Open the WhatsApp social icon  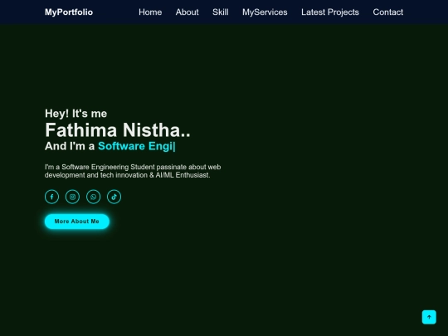[94, 197]
